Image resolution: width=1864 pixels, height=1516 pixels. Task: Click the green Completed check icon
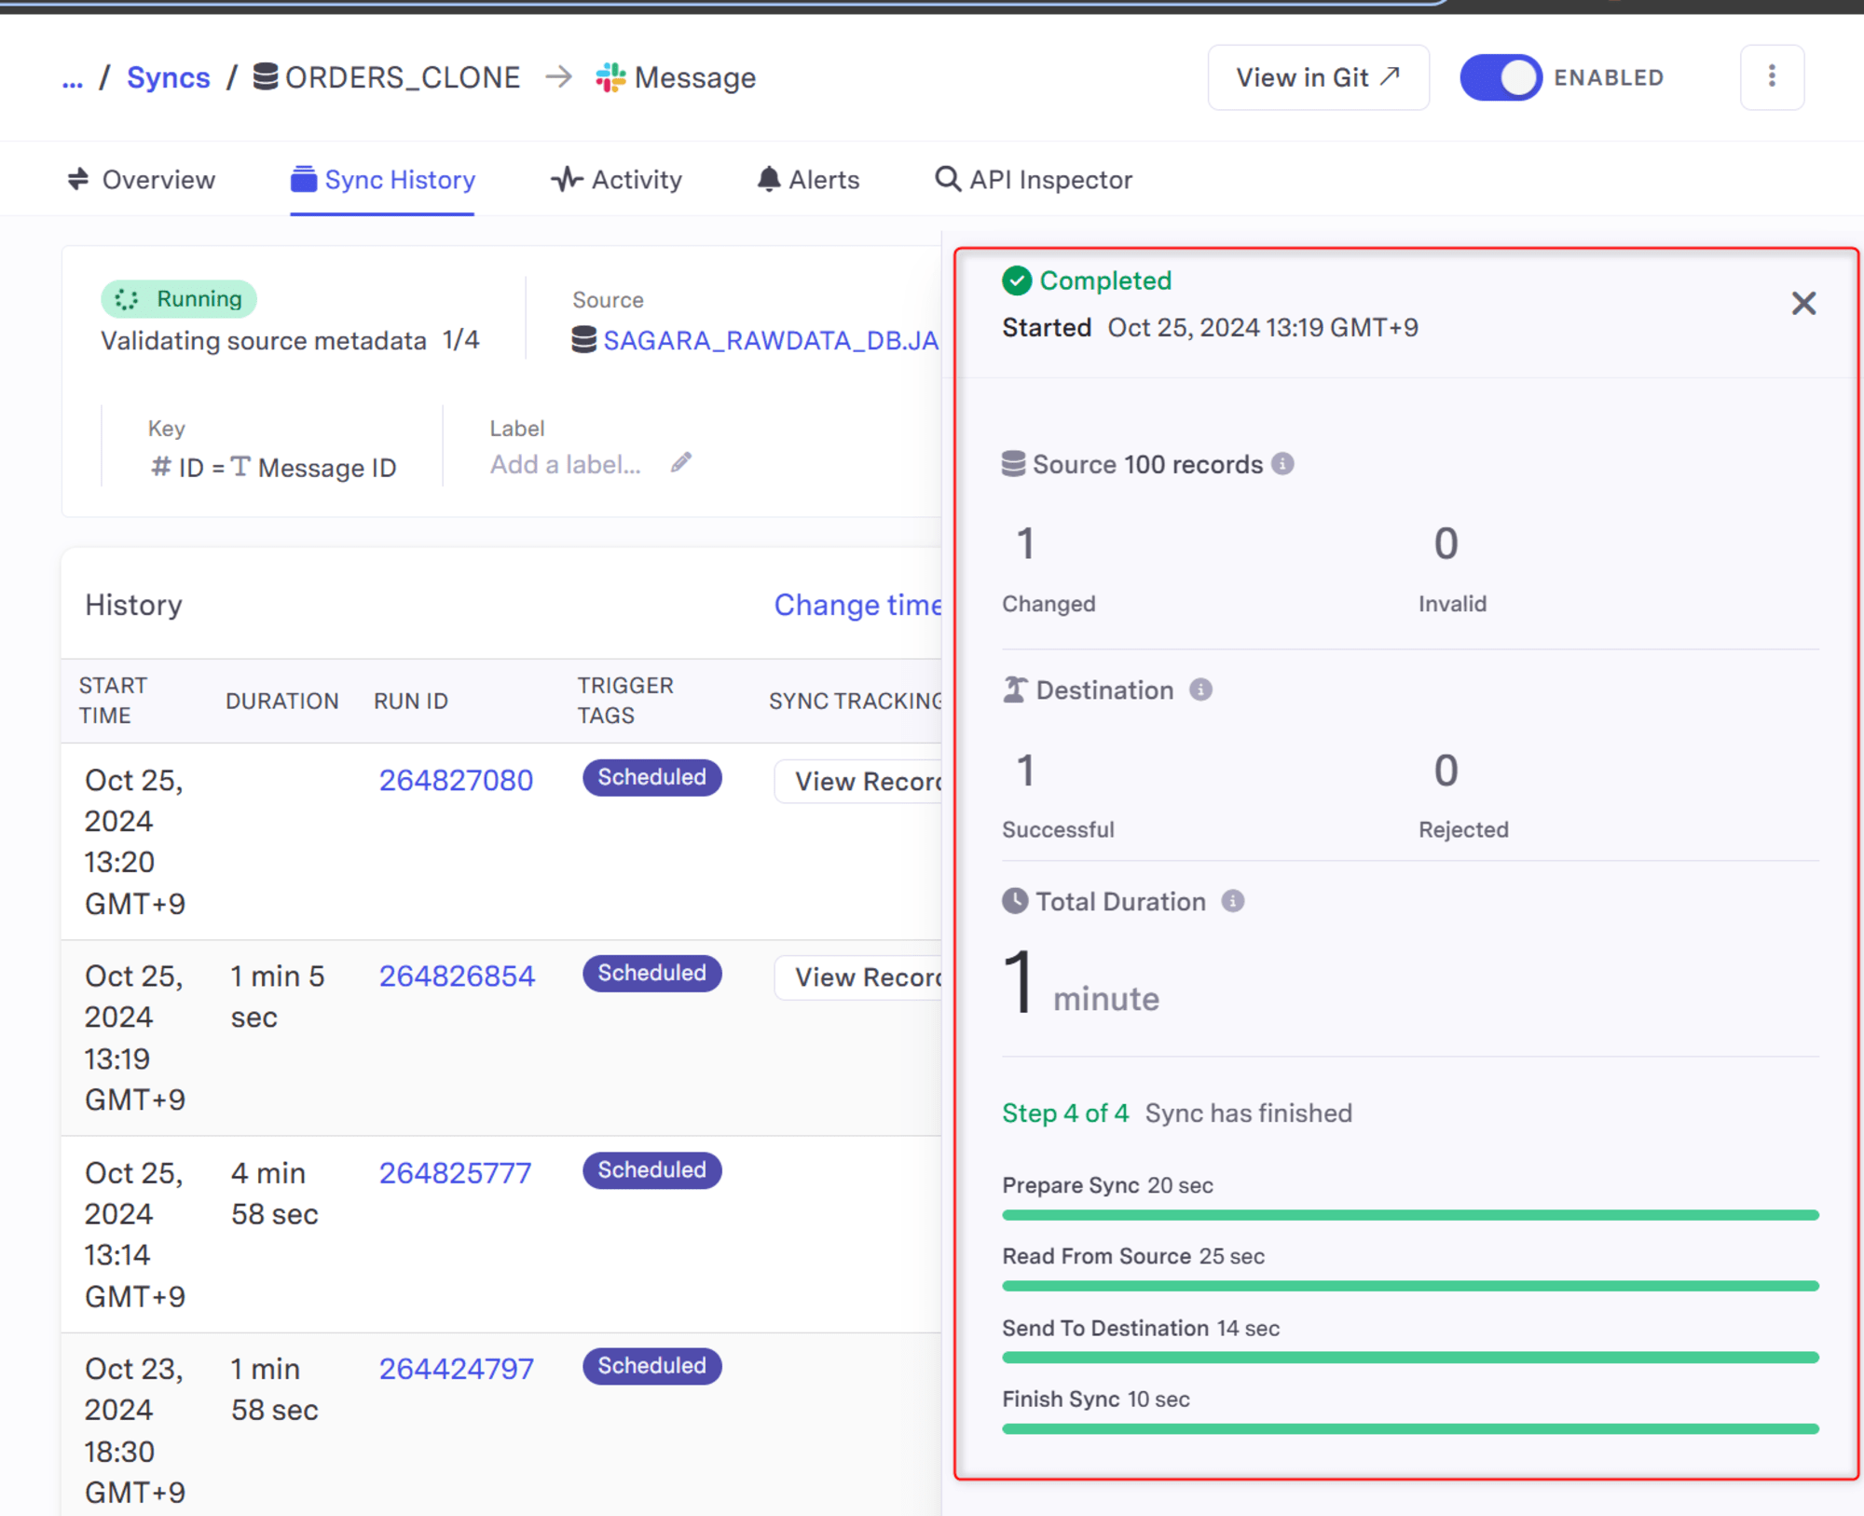pyautogui.click(x=1017, y=280)
